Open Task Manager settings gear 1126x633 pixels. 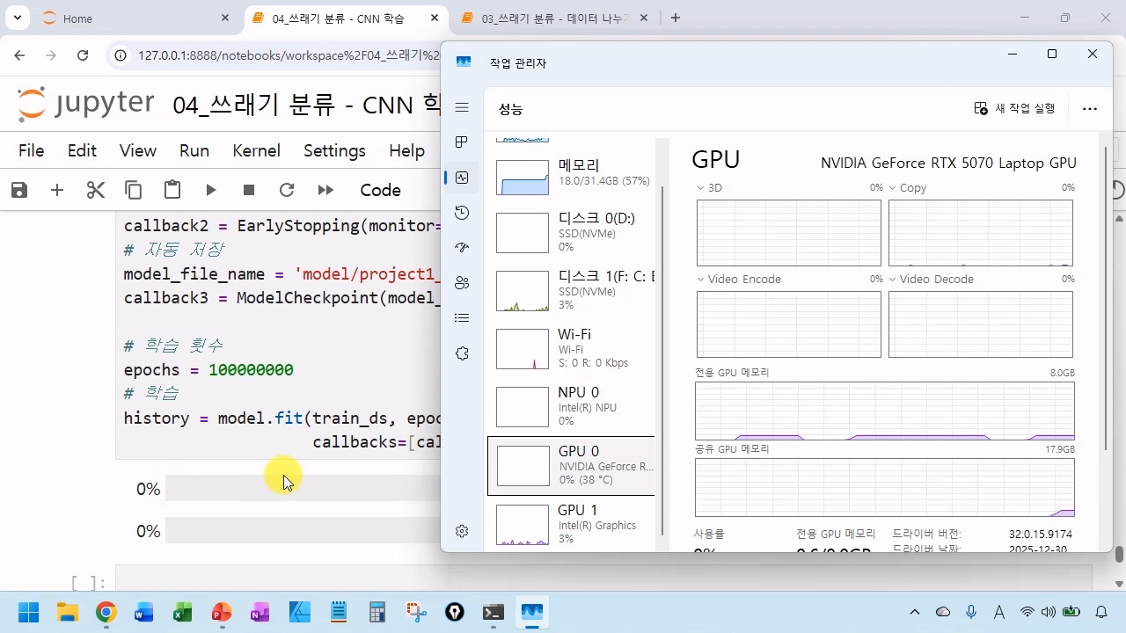(462, 531)
